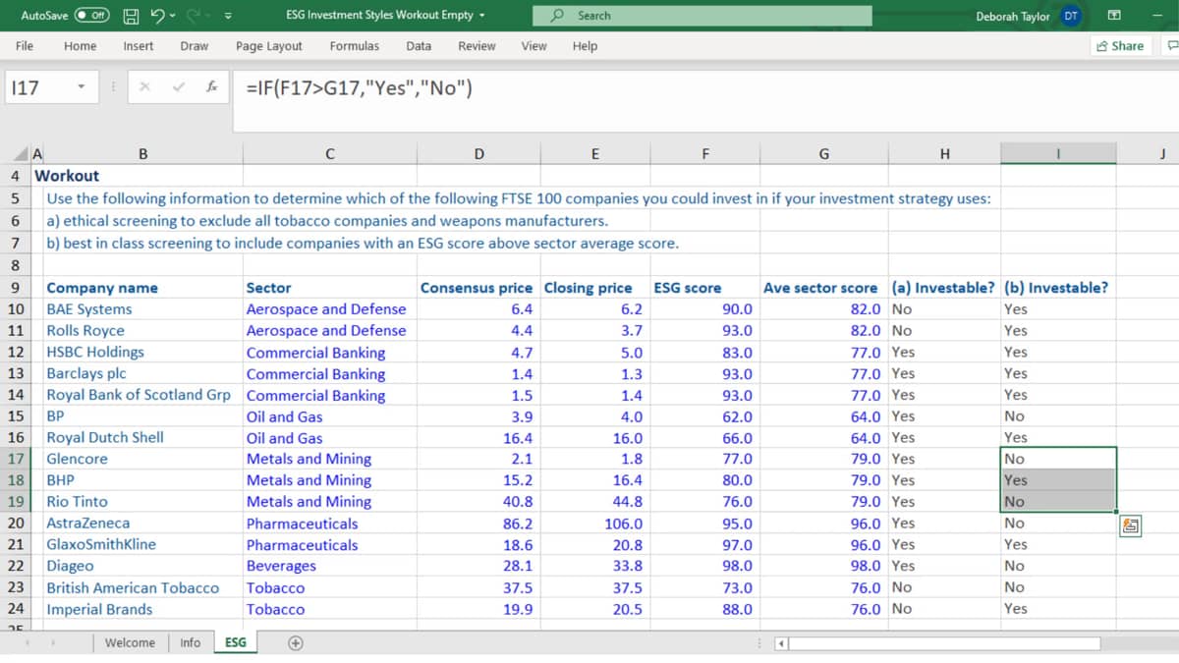Screen dimensions: 1179x663
Task: Select row 17 header
Action: 16,459
